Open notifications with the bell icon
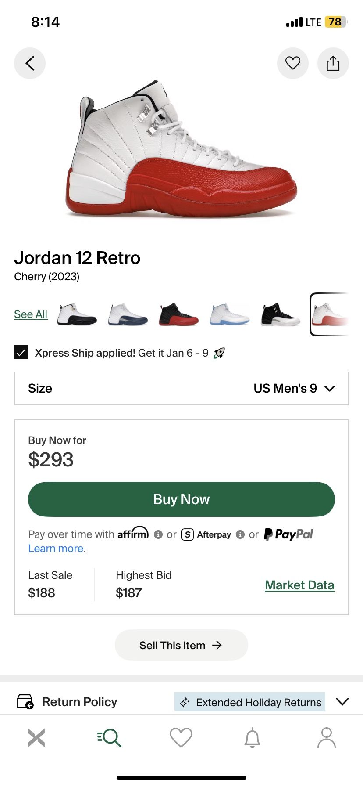This screenshot has width=363, height=787. click(x=253, y=738)
